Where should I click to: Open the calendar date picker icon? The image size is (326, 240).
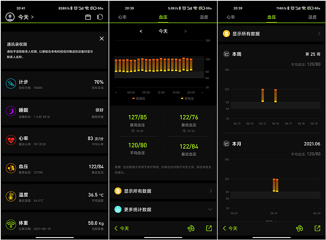[x=88, y=17]
